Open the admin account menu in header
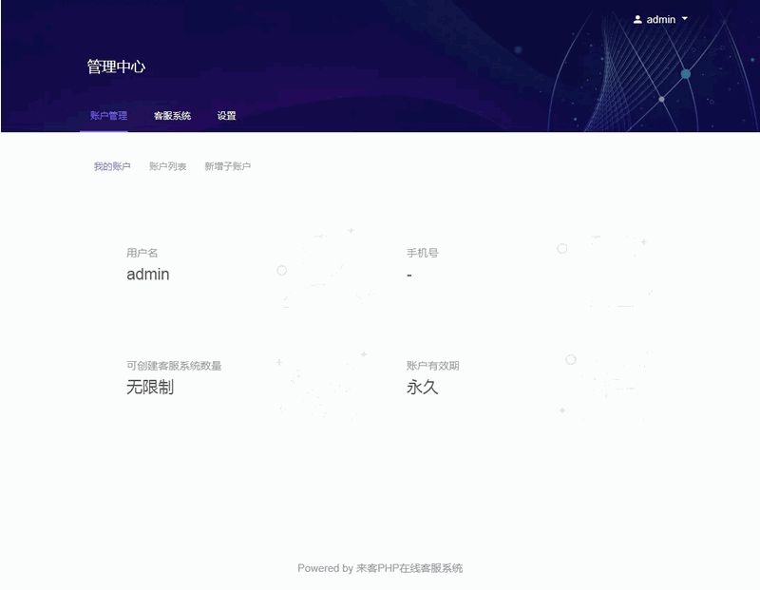This screenshot has height=590, width=760. [x=660, y=19]
